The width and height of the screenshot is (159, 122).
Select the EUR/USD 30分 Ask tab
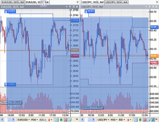coord(37,2)
